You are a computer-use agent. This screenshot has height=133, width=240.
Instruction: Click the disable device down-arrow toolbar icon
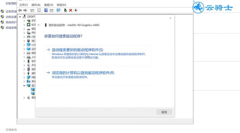point(76,10)
